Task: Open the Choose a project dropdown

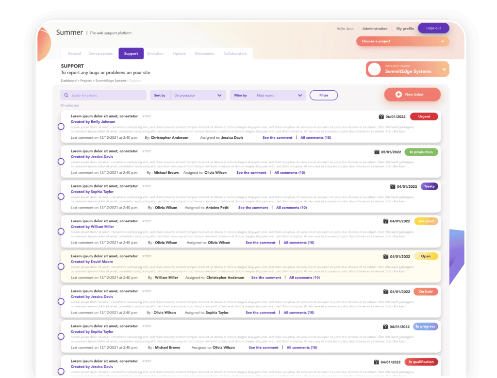Action: [402, 41]
